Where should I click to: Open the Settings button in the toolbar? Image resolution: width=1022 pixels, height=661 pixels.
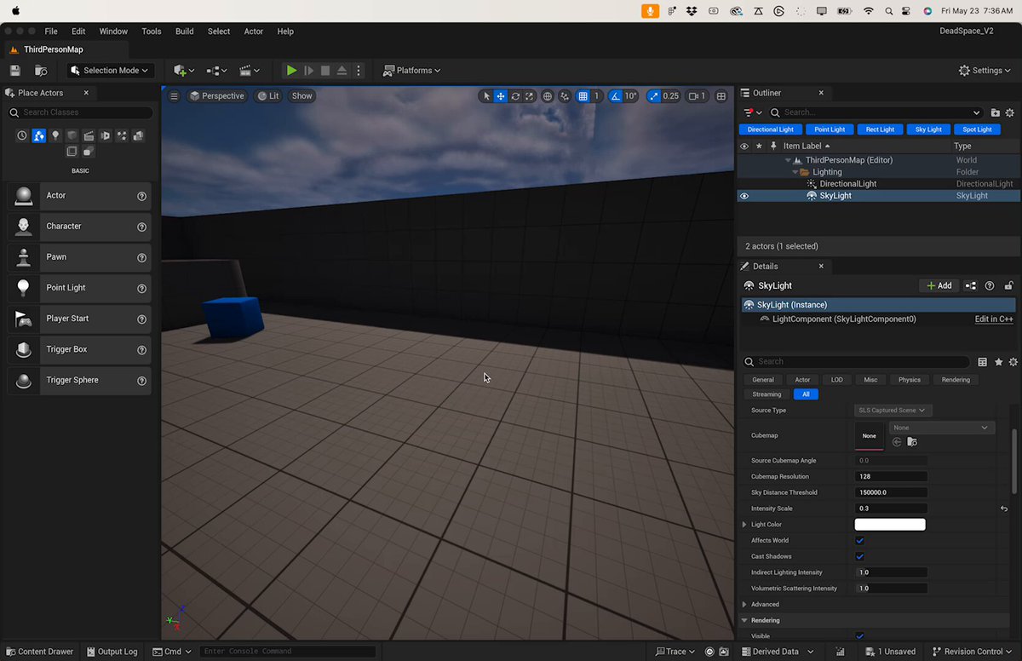(986, 71)
